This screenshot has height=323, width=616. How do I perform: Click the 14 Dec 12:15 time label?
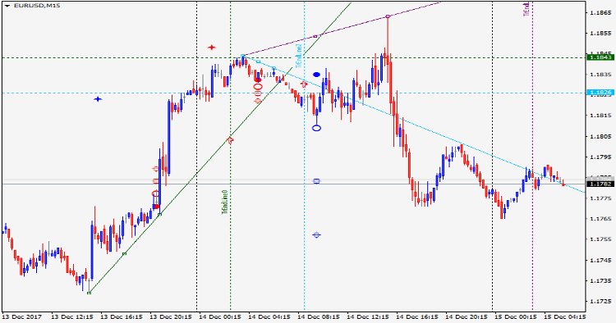(x=368, y=316)
